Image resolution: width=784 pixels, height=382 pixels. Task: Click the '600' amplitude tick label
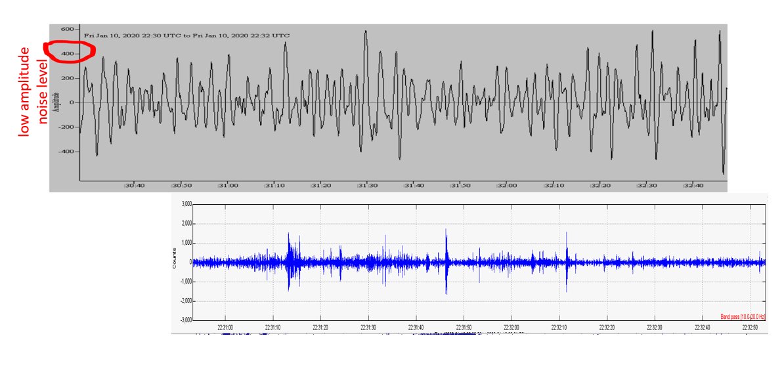point(67,29)
